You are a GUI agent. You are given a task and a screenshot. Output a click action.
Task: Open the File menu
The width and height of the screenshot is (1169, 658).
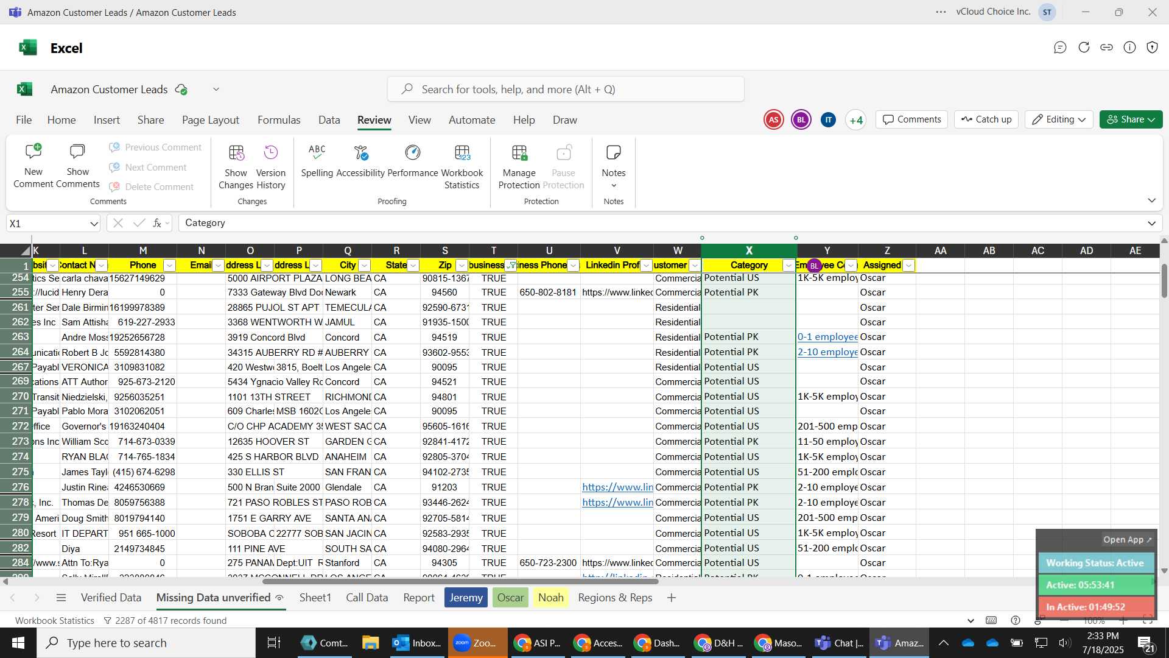24,120
